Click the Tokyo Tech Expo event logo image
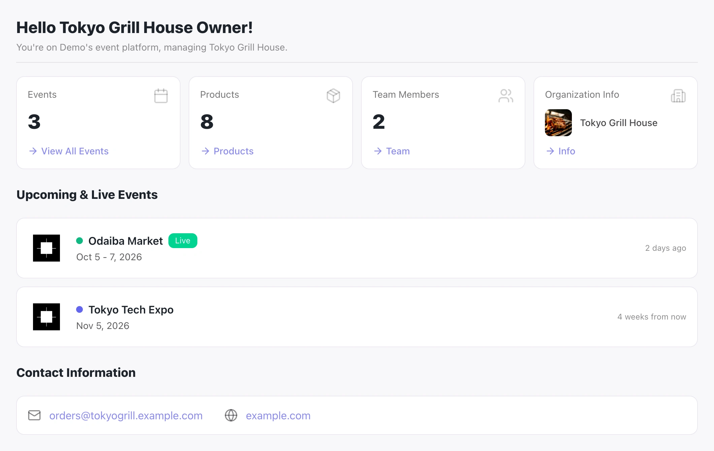 coord(46,317)
